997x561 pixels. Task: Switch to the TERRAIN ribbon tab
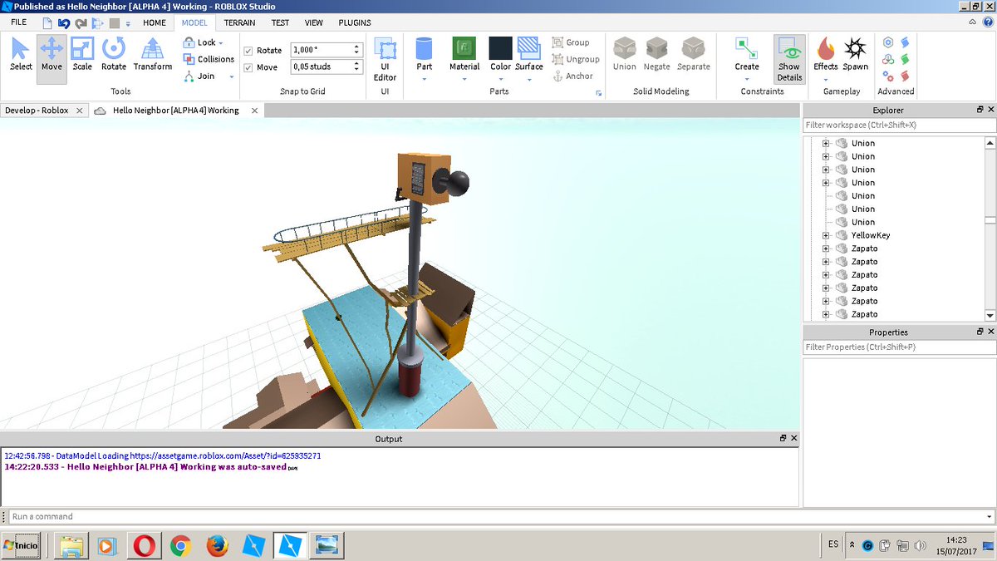coord(239,22)
